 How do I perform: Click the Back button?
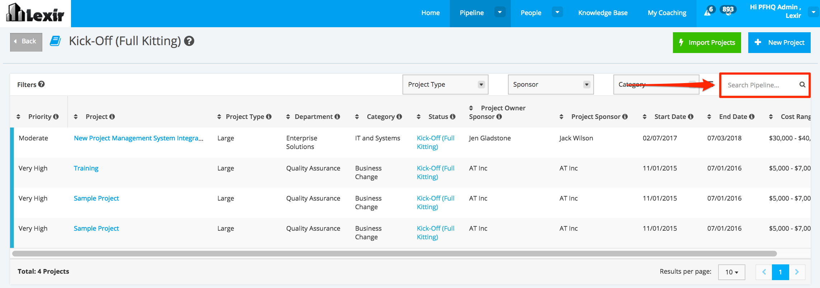click(x=26, y=42)
